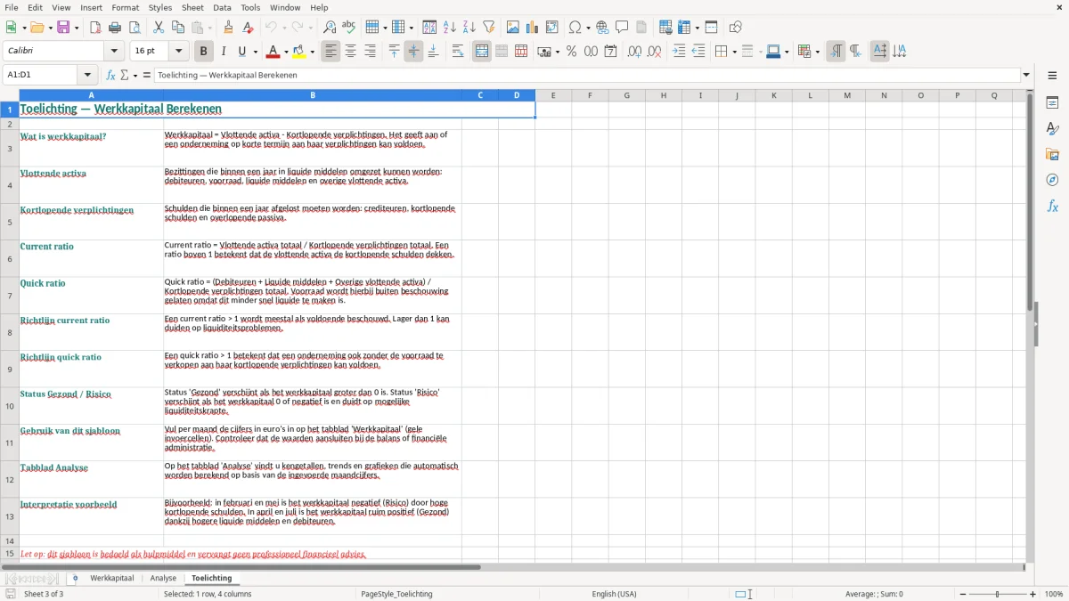The image size is (1069, 601).
Task: Open the Font Name dropdown
Action: (115, 52)
